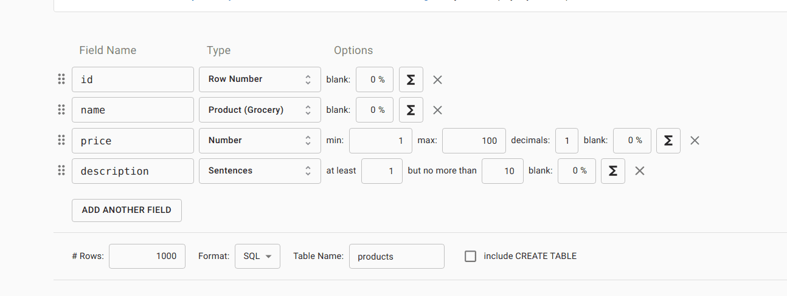Click sigma formula button in price row
This screenshot has width=787, height=296.
(x=668, y=141)
